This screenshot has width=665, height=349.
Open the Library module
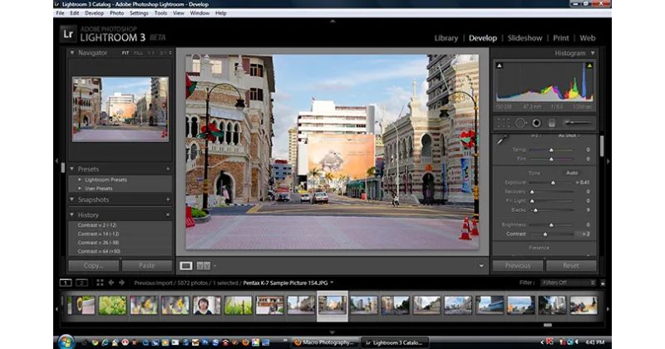tap(446, 37)
